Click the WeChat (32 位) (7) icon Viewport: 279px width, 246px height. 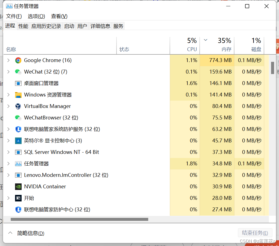coord(18,72)
